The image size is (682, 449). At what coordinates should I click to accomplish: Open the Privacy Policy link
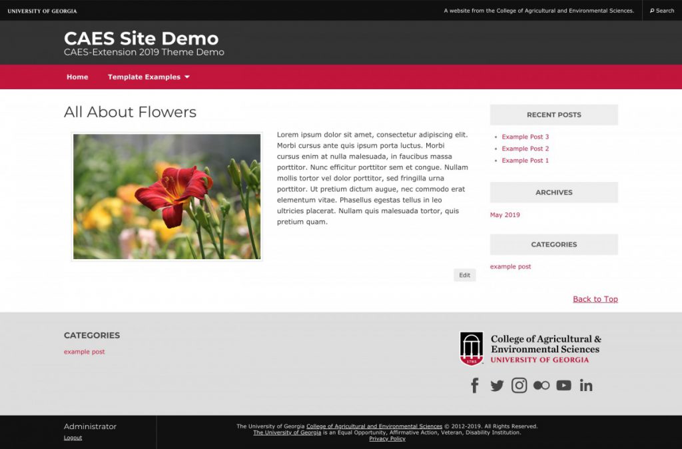point(387,438)
